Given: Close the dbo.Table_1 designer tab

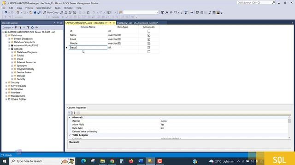Looking at the screenshot, I should pyautogui.click(x=114, y=23).
